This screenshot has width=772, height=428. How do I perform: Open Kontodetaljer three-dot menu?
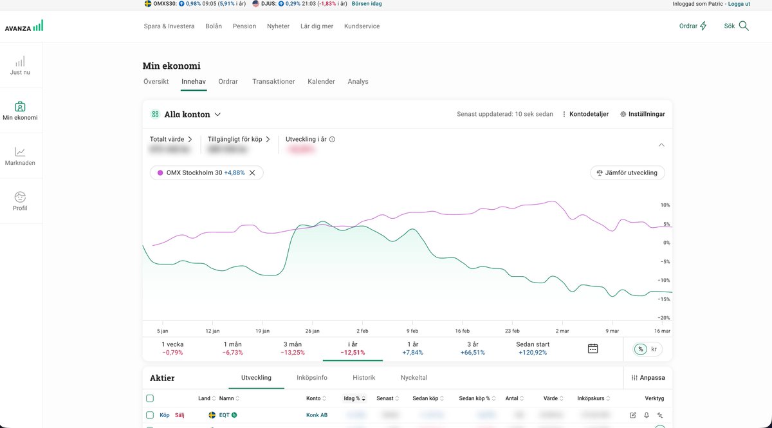pyautogui.click(x=564, y=113)
